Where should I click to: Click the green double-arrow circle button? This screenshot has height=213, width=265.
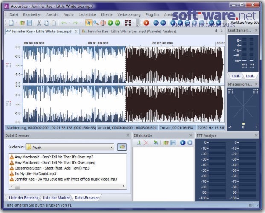click(x=117, y=23)
